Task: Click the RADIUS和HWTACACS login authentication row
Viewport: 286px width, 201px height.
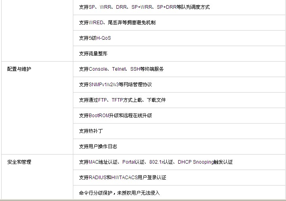Action: click(x=122, y=178)
